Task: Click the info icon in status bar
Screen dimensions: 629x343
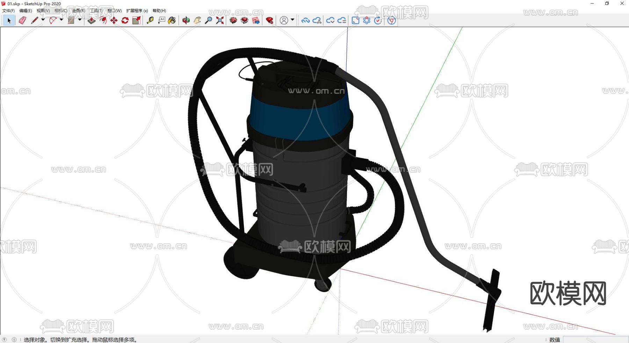Action: click(14, 340)
